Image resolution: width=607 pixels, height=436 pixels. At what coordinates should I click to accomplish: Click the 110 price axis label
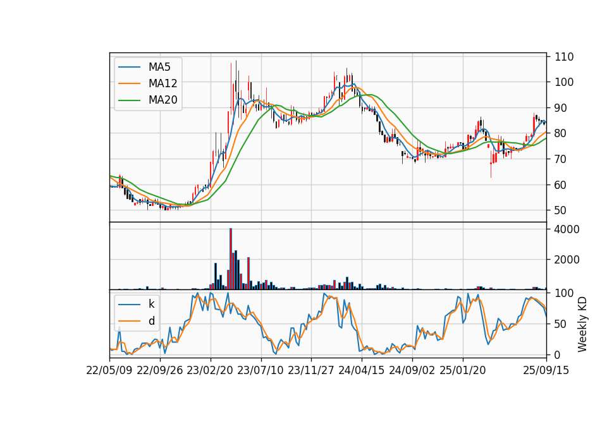pos(564,57)
